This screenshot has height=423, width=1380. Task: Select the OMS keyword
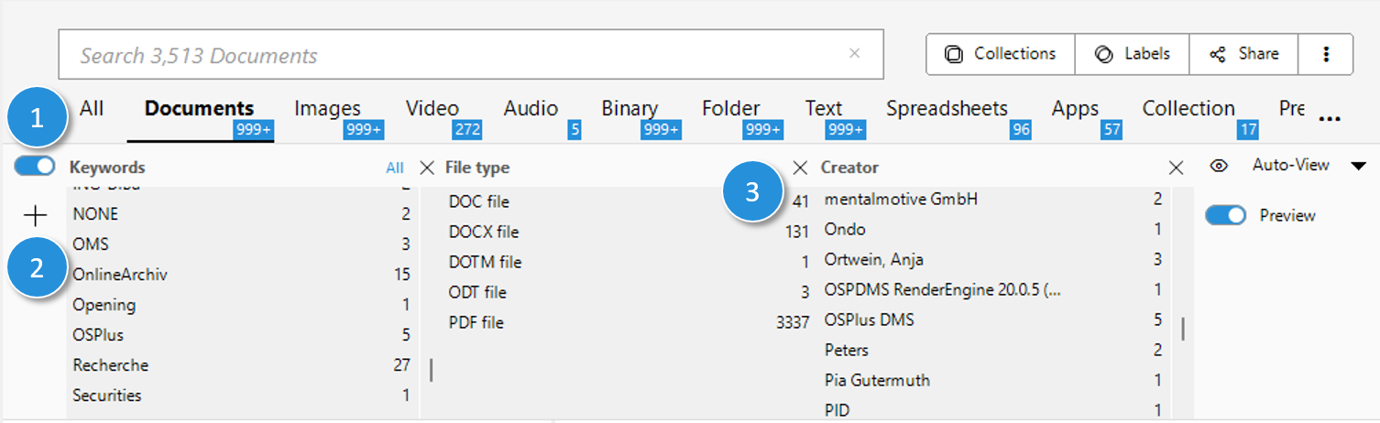click(242, 244)
